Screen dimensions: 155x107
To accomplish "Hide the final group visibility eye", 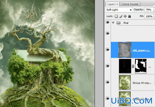I will pos(108,22).
